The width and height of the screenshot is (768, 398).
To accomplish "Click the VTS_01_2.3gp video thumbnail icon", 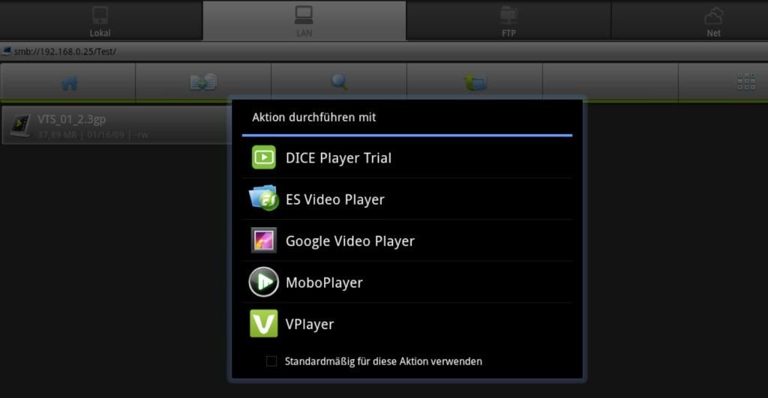I will click(x=20, y=126).
